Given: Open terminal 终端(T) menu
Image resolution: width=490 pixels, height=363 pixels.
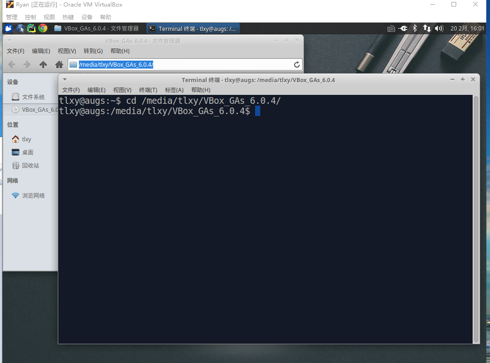Looking at the screenshot, I should click(148, 90).
